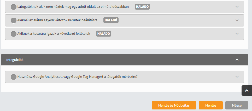The height and width of the screenshot is (111, 252).
Task: Click the Integrációk section header title
Action: (x=15, y=60)
